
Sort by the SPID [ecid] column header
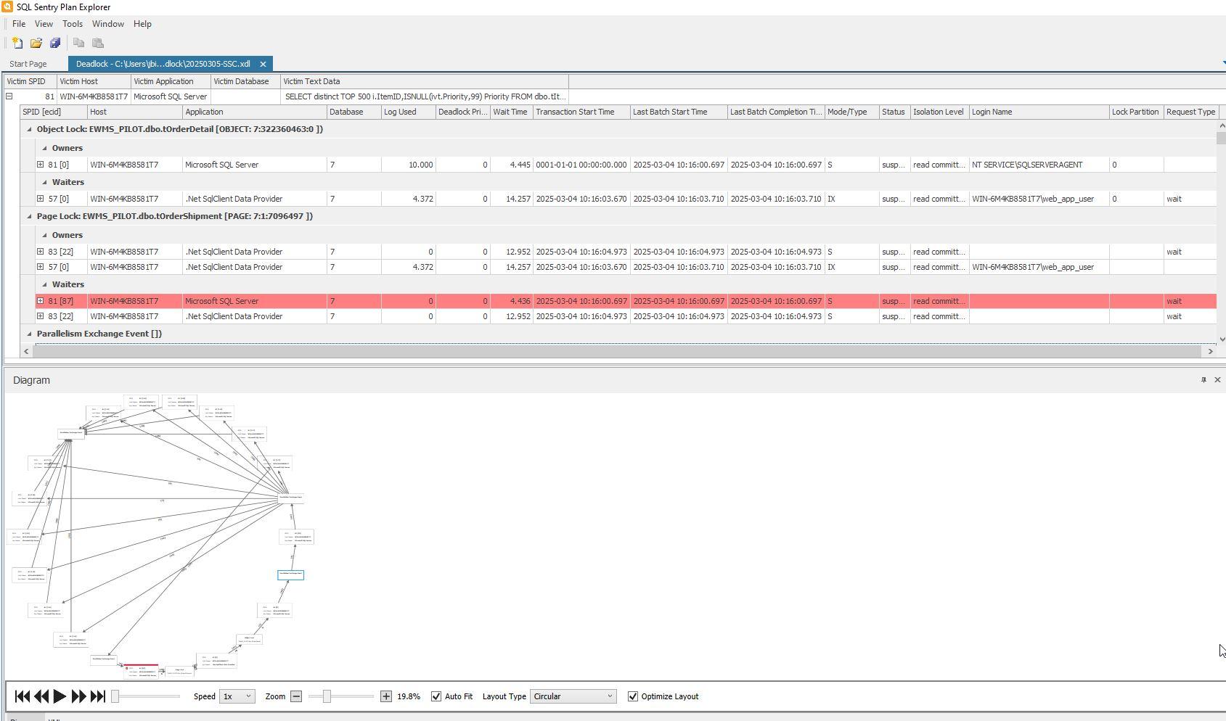54,112
